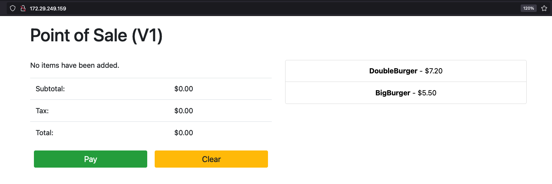Click the Tax label
The height and width of the screenshot is (184, 552).
click(42, 111)
